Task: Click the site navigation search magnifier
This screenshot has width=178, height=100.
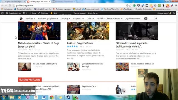Action: [156, 18]
